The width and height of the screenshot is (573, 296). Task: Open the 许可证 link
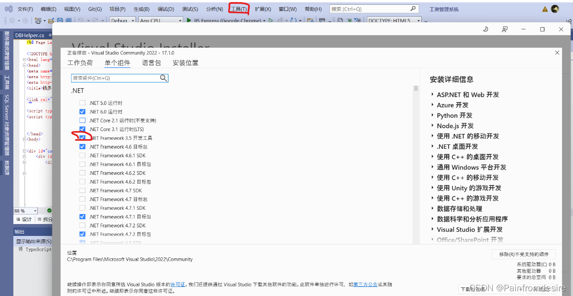[177, 284]
